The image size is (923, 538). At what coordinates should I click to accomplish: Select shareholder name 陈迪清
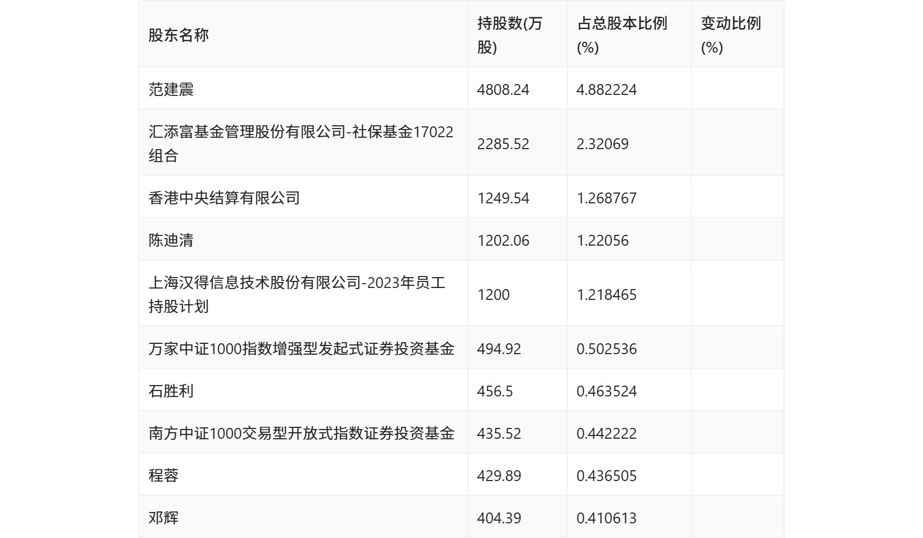[x=171, y=240]
